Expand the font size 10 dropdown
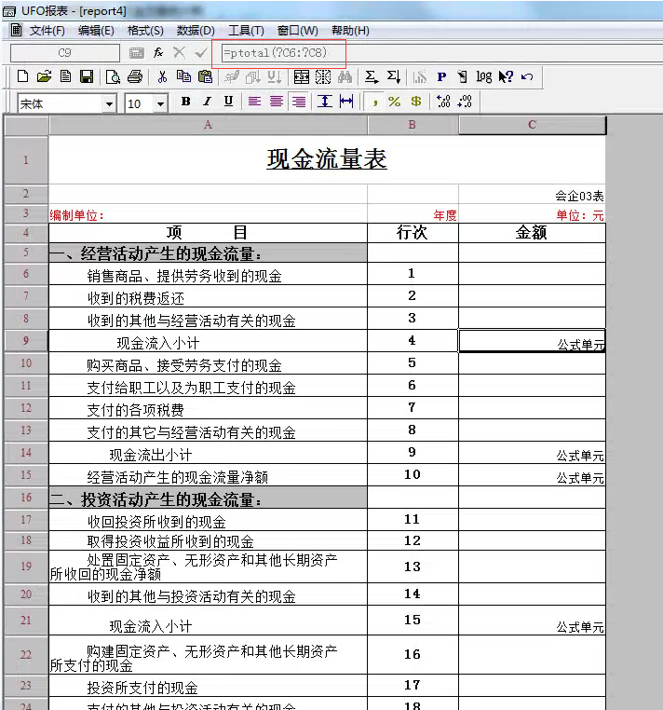The height and width of the screenshot is (710, 663). click(x=160, y=104)
